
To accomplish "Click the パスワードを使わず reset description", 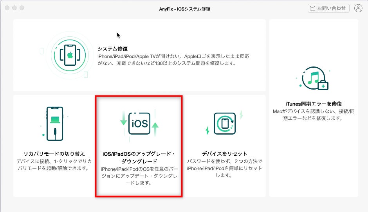I will [225, 168].
